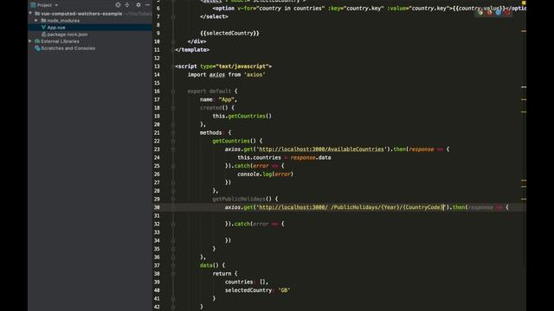The height and width of the screenshot is (311, 554).
Task: Fold the created() block on line 18
Action: 173,108
